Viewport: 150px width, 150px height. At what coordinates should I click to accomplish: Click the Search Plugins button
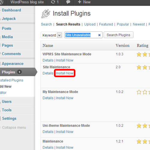pyautogui.click(x=118, y=35)
